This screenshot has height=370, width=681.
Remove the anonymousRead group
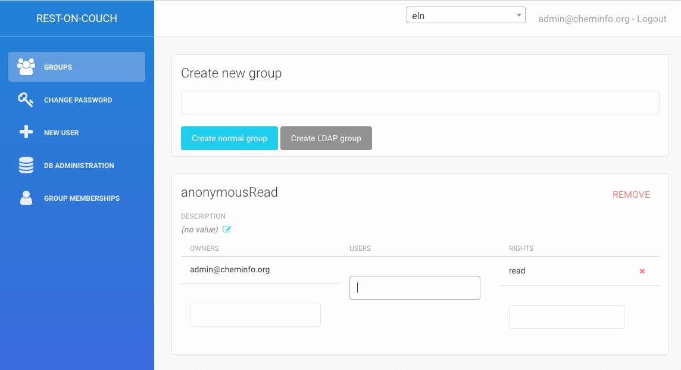[x=631, y=195]
